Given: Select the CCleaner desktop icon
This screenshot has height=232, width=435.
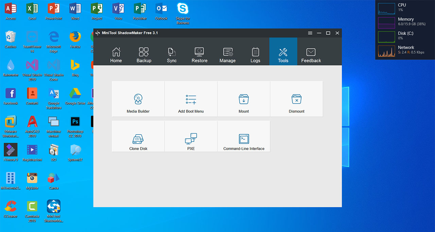Looking at the screenshot, I should 11,209.
